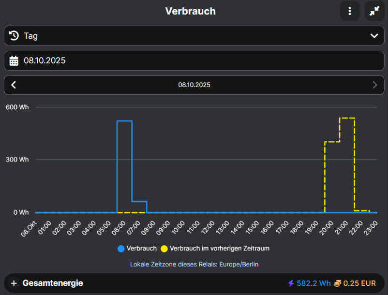Click the yellow dashed bar at 21:00
The image size is (388, 295).
(x=347, y=164)
